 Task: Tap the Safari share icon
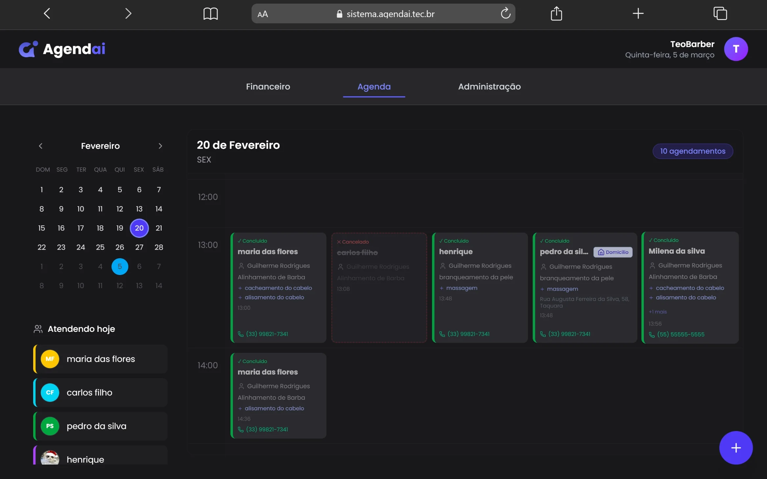coord(556,14)
